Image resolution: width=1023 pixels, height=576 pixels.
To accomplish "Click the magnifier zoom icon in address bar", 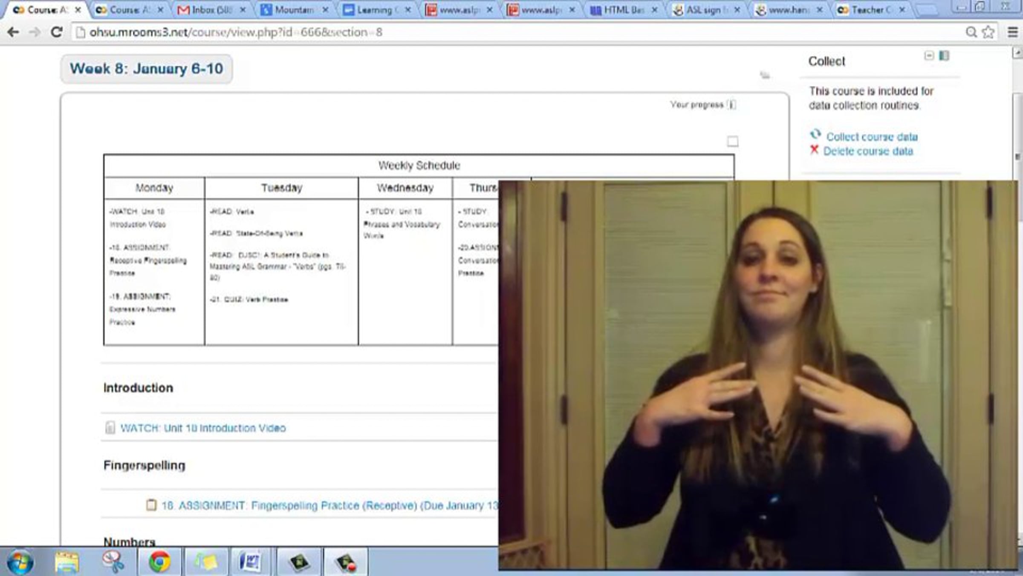I will click(x=971, y=32).
